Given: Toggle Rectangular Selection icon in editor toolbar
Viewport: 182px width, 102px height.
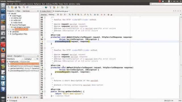Looking at the screenshot, I should 81,14.
